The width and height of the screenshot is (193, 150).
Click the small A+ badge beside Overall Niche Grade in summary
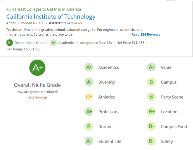point(10,43)
